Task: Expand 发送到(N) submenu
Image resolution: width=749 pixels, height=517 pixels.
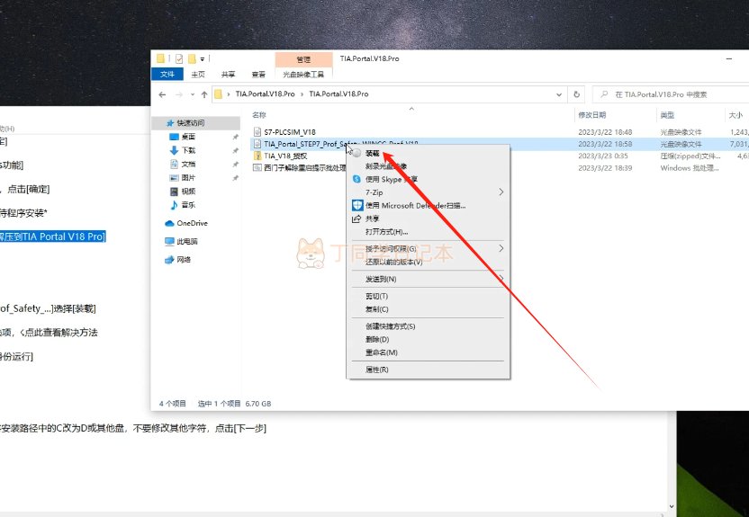Action: click(428, 279)
